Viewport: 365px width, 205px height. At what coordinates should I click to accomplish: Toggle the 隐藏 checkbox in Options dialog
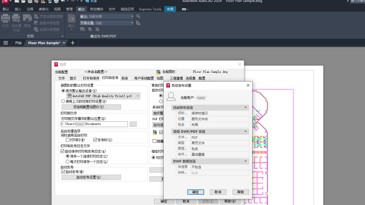coord(155,141)
